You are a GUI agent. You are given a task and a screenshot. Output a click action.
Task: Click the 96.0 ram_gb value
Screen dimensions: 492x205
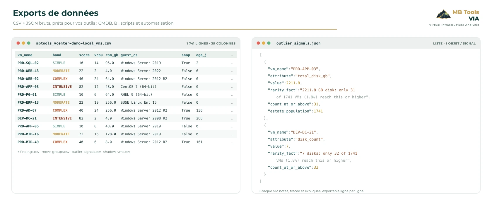(110, 63)
